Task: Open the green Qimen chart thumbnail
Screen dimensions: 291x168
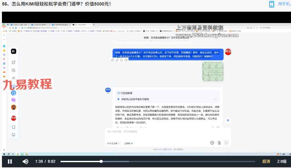Action: (x=213, y=71)
